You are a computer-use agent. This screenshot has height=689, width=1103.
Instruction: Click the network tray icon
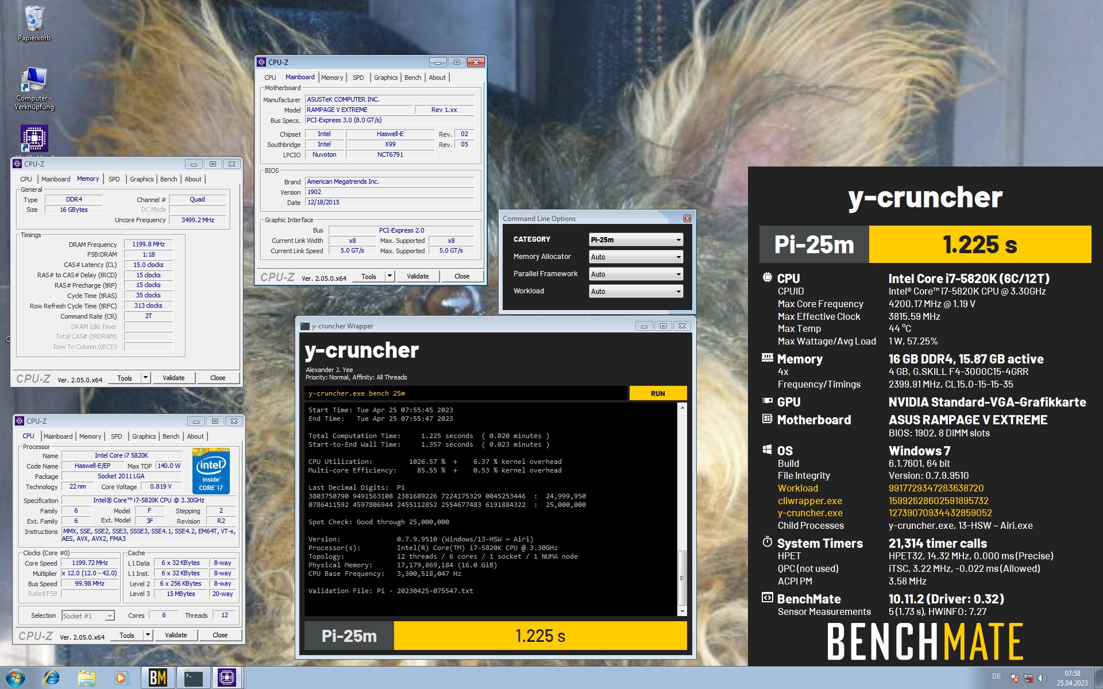pyautogui.click(x=1028, y=678)
